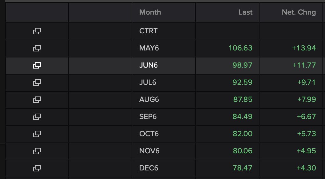The image size is (325, 179).
Task: Sort by the Last column header
Action: click(245, 12)
